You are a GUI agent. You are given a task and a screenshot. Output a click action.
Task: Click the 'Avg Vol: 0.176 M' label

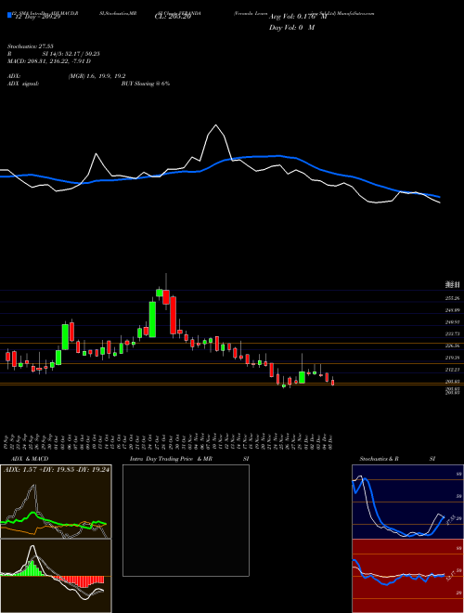click(297, 18)
